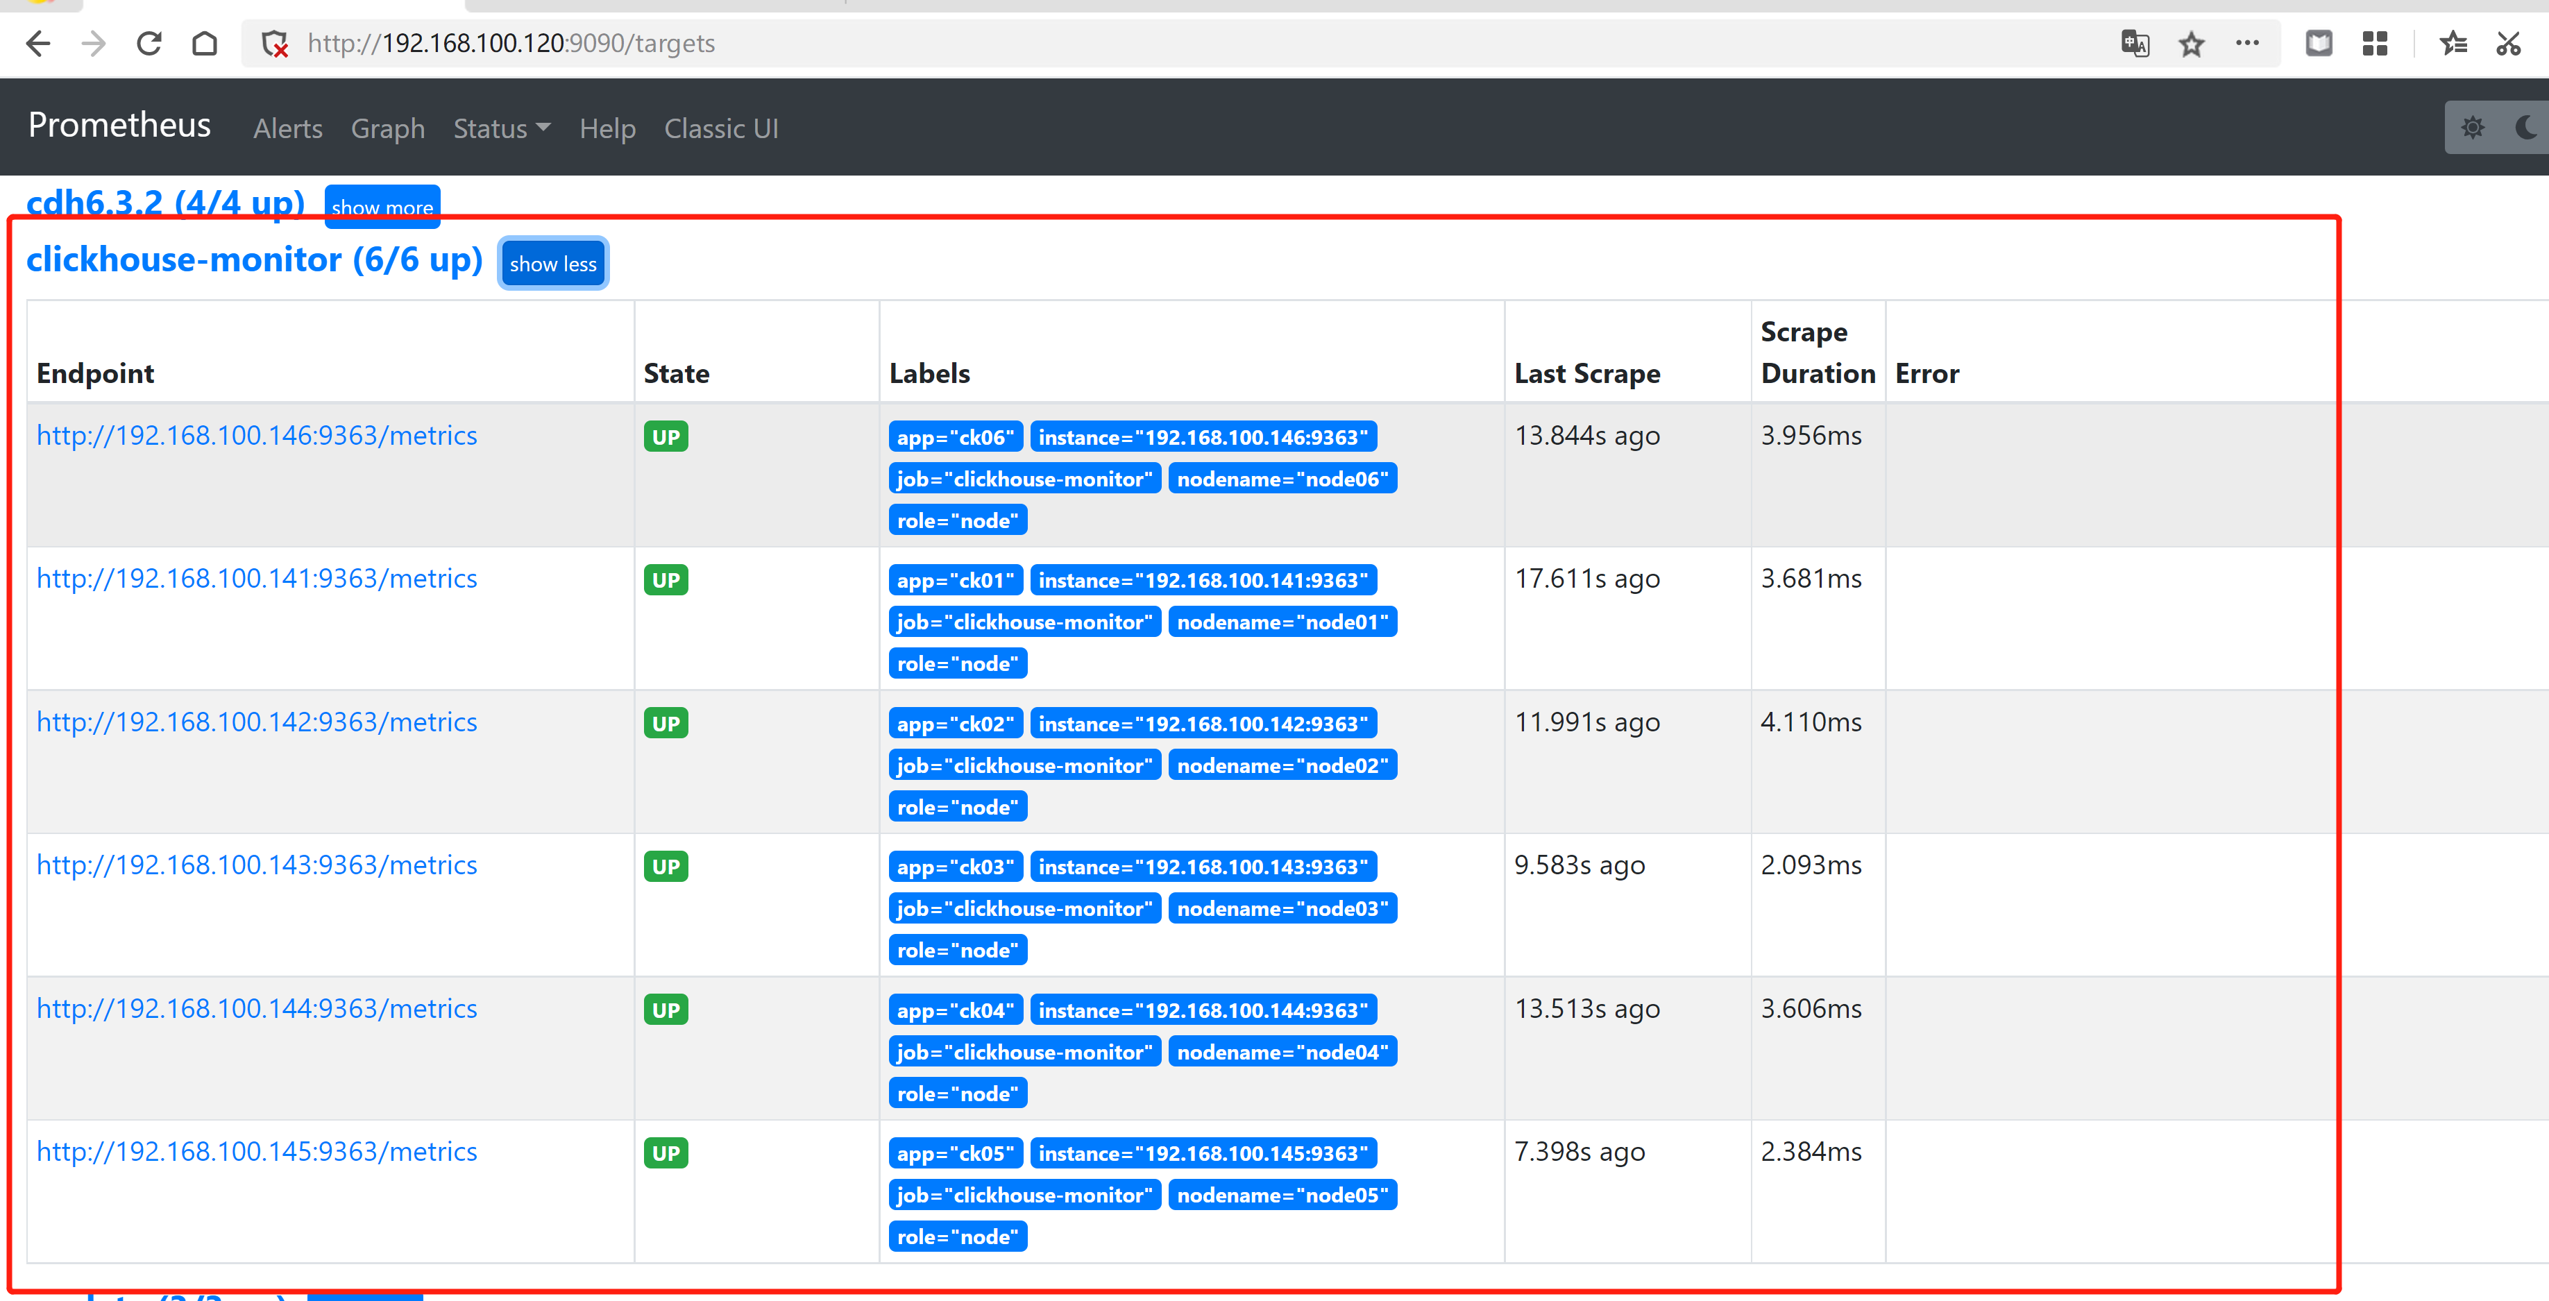
Task: Click the 3.606ms scrape duration value
Action: click(x=1811, y=1008)
